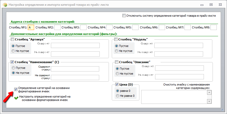Maximize the settings window
Screen dimensions: 227x114
tap(211, 5)
